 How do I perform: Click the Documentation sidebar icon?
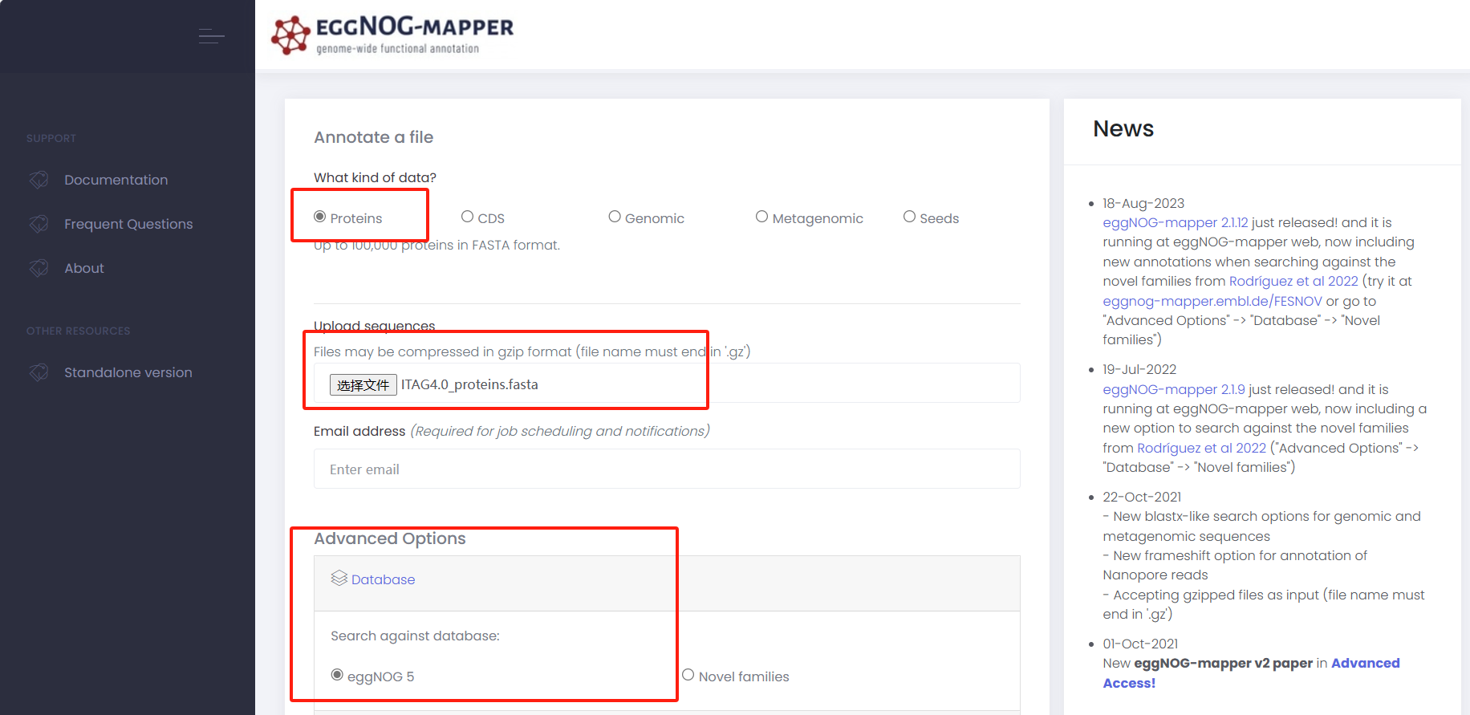pos(39,180)
